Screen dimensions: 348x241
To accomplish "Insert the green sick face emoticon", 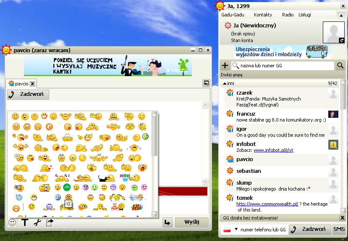I will click(145, 137).
